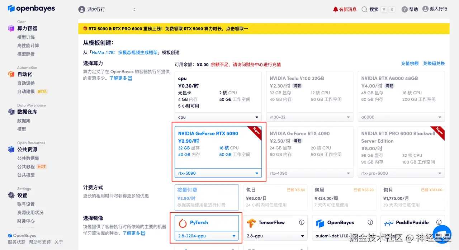This screenshot has height=250, width=459.
Task: Select the NVIDIA RTX A6000 48GB card
Action: 401,96
